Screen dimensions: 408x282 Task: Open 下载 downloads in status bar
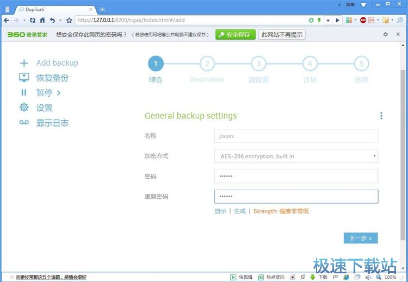319,277
